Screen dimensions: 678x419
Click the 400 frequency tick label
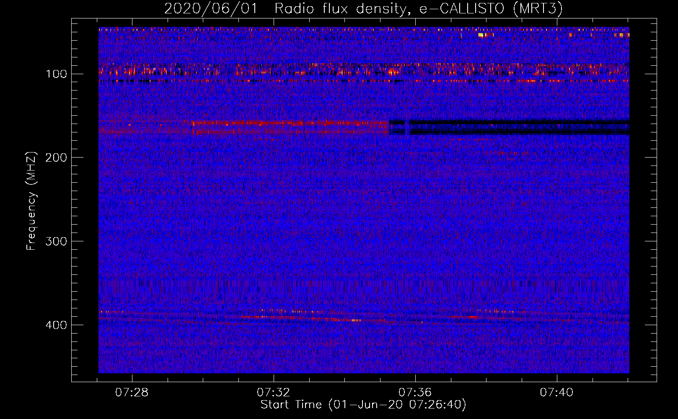click(56, 325)
